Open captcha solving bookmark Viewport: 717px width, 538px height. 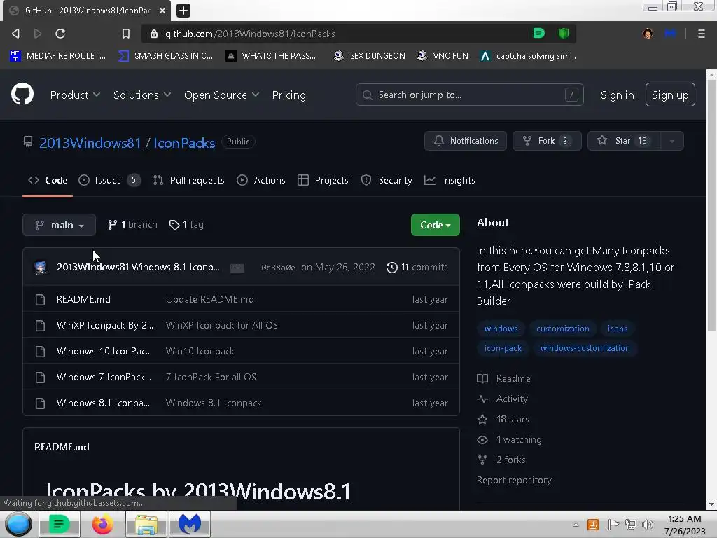click(x=528, y=56)
